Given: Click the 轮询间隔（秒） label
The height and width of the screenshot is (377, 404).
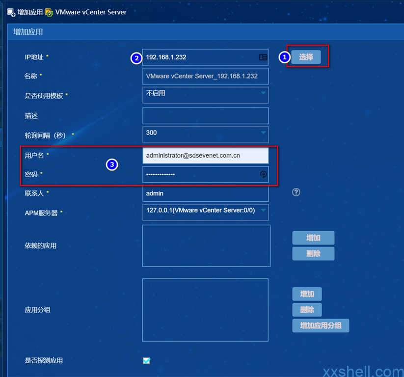Looking at the screenshot, I should click(x=46, y=135).
